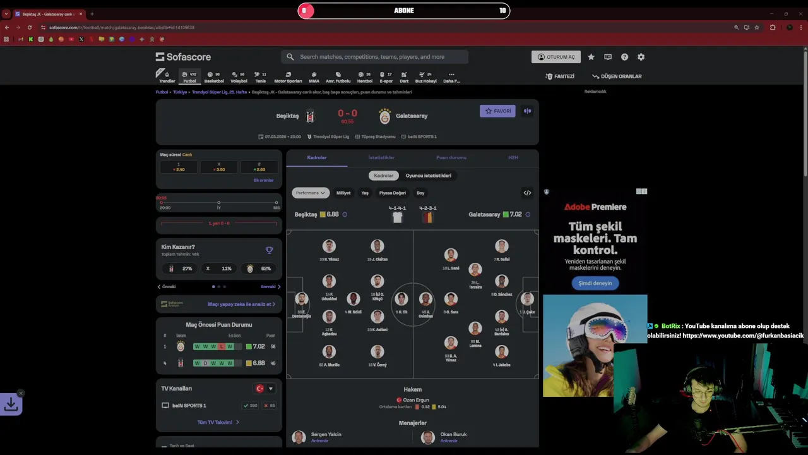The width and height of the screenshot is (808, 455).
Task: Toggle the pin match button beside Favori
Action: pyautogui.click(x=527, y=111)
